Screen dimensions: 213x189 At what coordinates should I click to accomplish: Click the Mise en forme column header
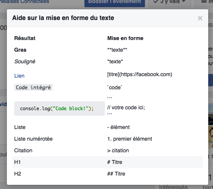click(125, 38)
